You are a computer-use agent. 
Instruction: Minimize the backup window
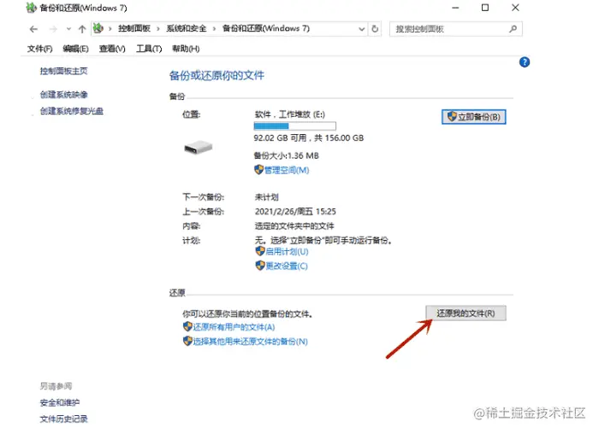tap(455, 8)
